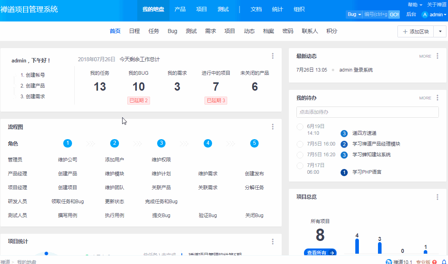Focus the 点击添加待办 input field
448x264 pixels.
tap(367, 112)
